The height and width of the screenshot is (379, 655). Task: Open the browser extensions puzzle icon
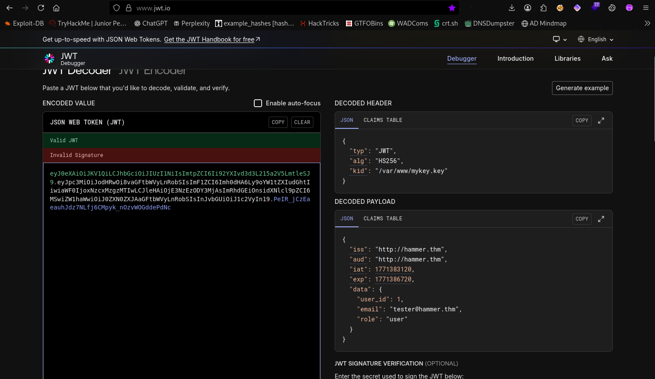pyautogui.click(x=543, y=8)
